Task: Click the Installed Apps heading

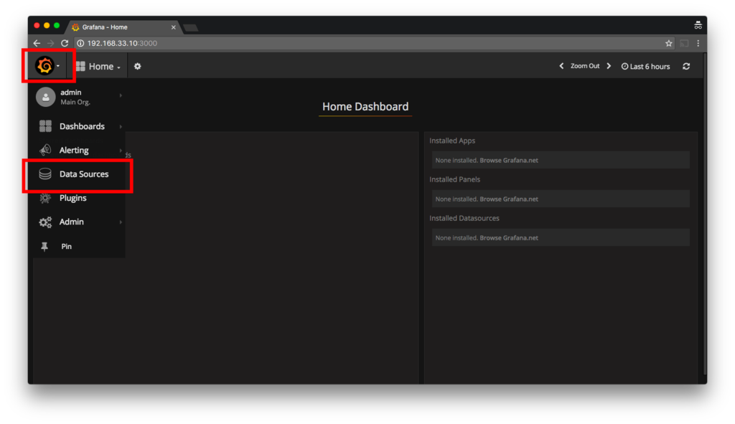Action: point(452,141)
